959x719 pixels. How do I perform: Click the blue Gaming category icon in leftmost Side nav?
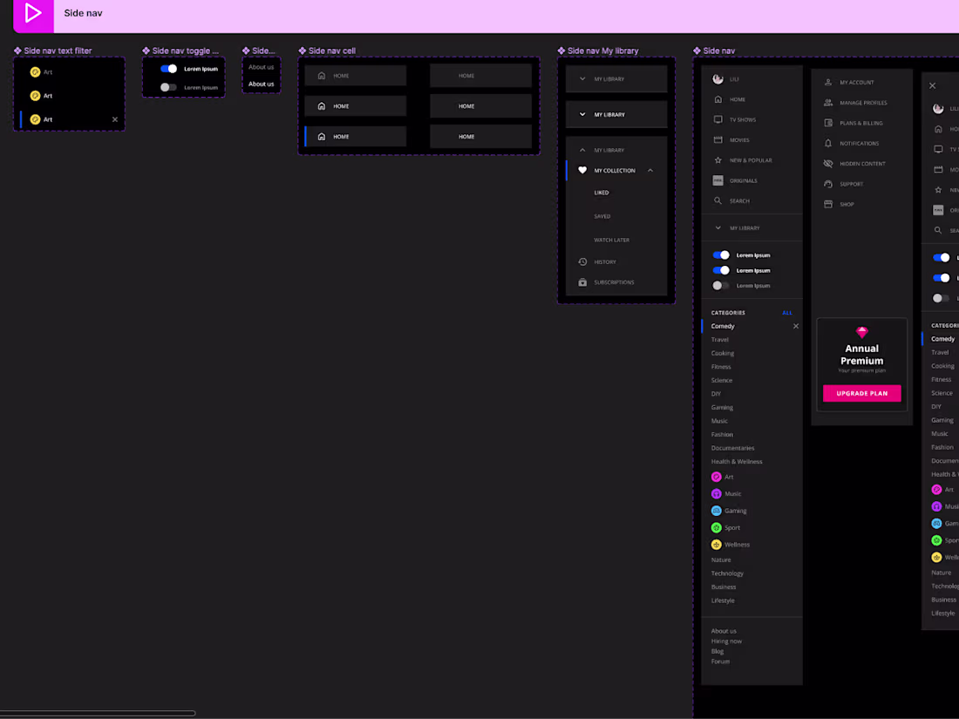(716, 511)
